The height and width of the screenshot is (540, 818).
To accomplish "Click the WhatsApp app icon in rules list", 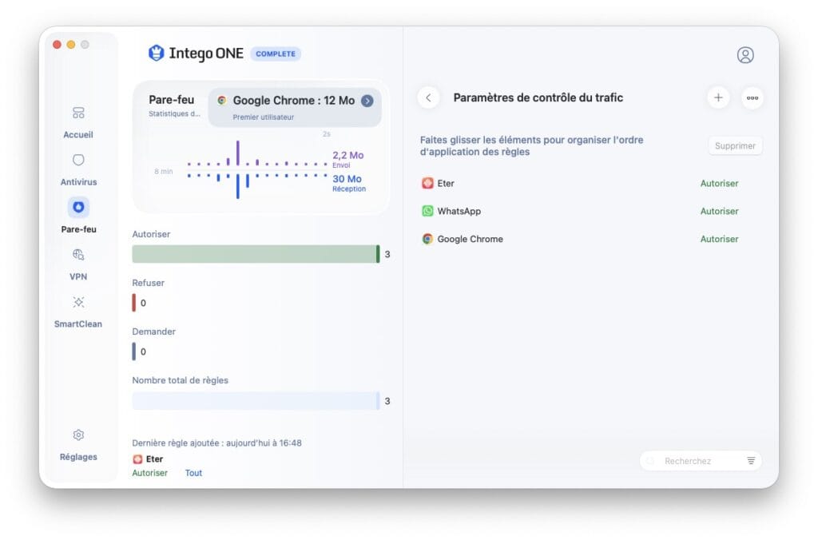I will 427,211.
